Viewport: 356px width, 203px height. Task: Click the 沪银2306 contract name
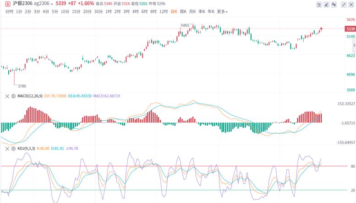pyautogui.click(x=22, y=4)
